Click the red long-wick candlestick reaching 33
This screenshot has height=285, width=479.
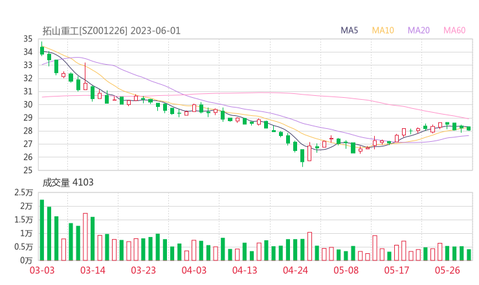[85, 76]
